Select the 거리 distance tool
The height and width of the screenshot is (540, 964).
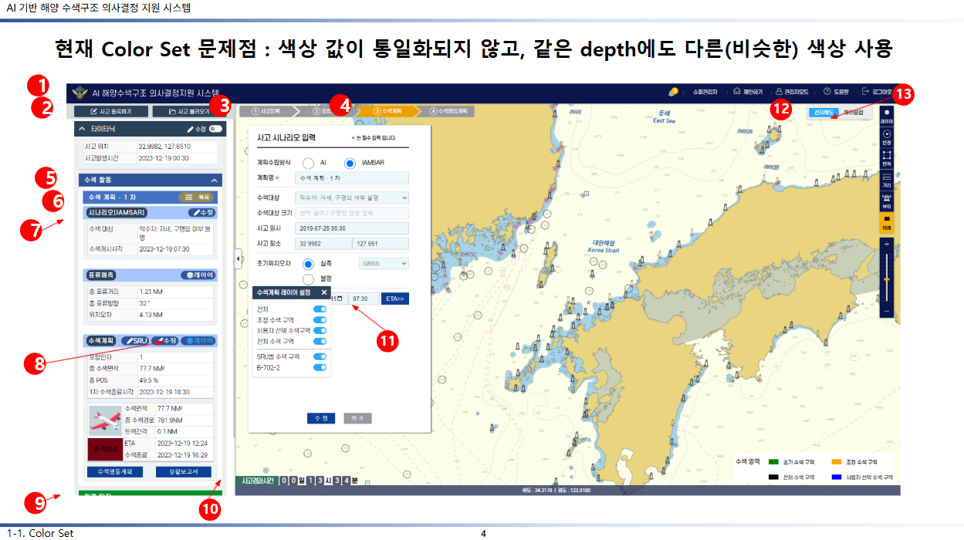tap(887, 180)
